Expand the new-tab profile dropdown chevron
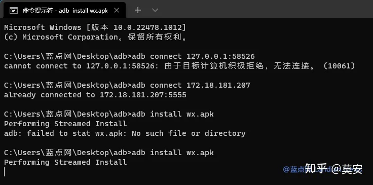This screenshot has width=373, height=185. (155, 10)
